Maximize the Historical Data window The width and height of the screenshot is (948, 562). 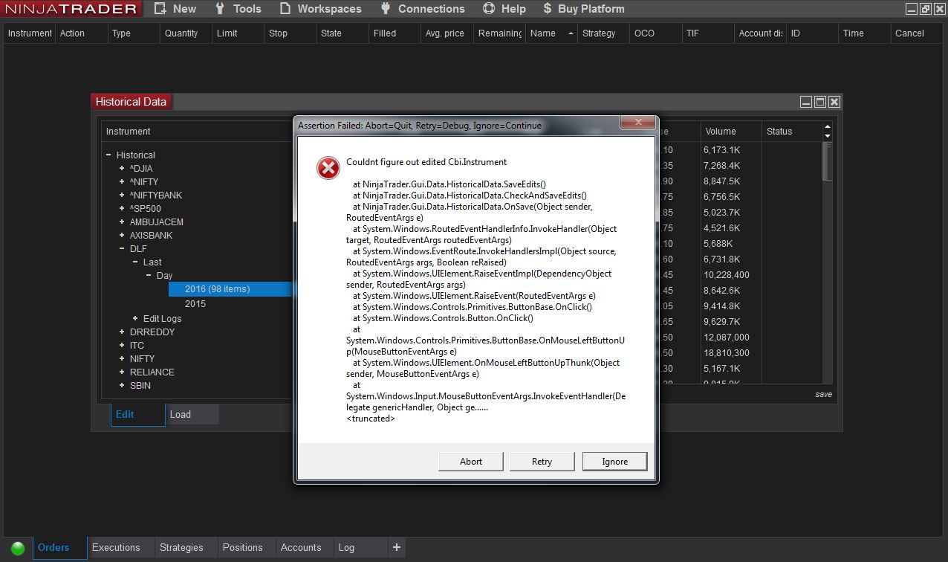(820, 102)
